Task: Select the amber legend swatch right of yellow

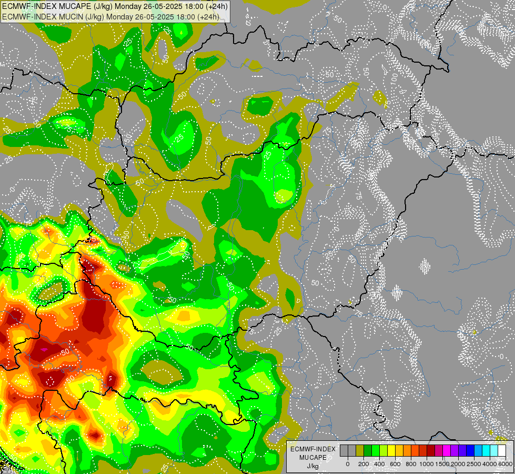Action: pos(399,450)
